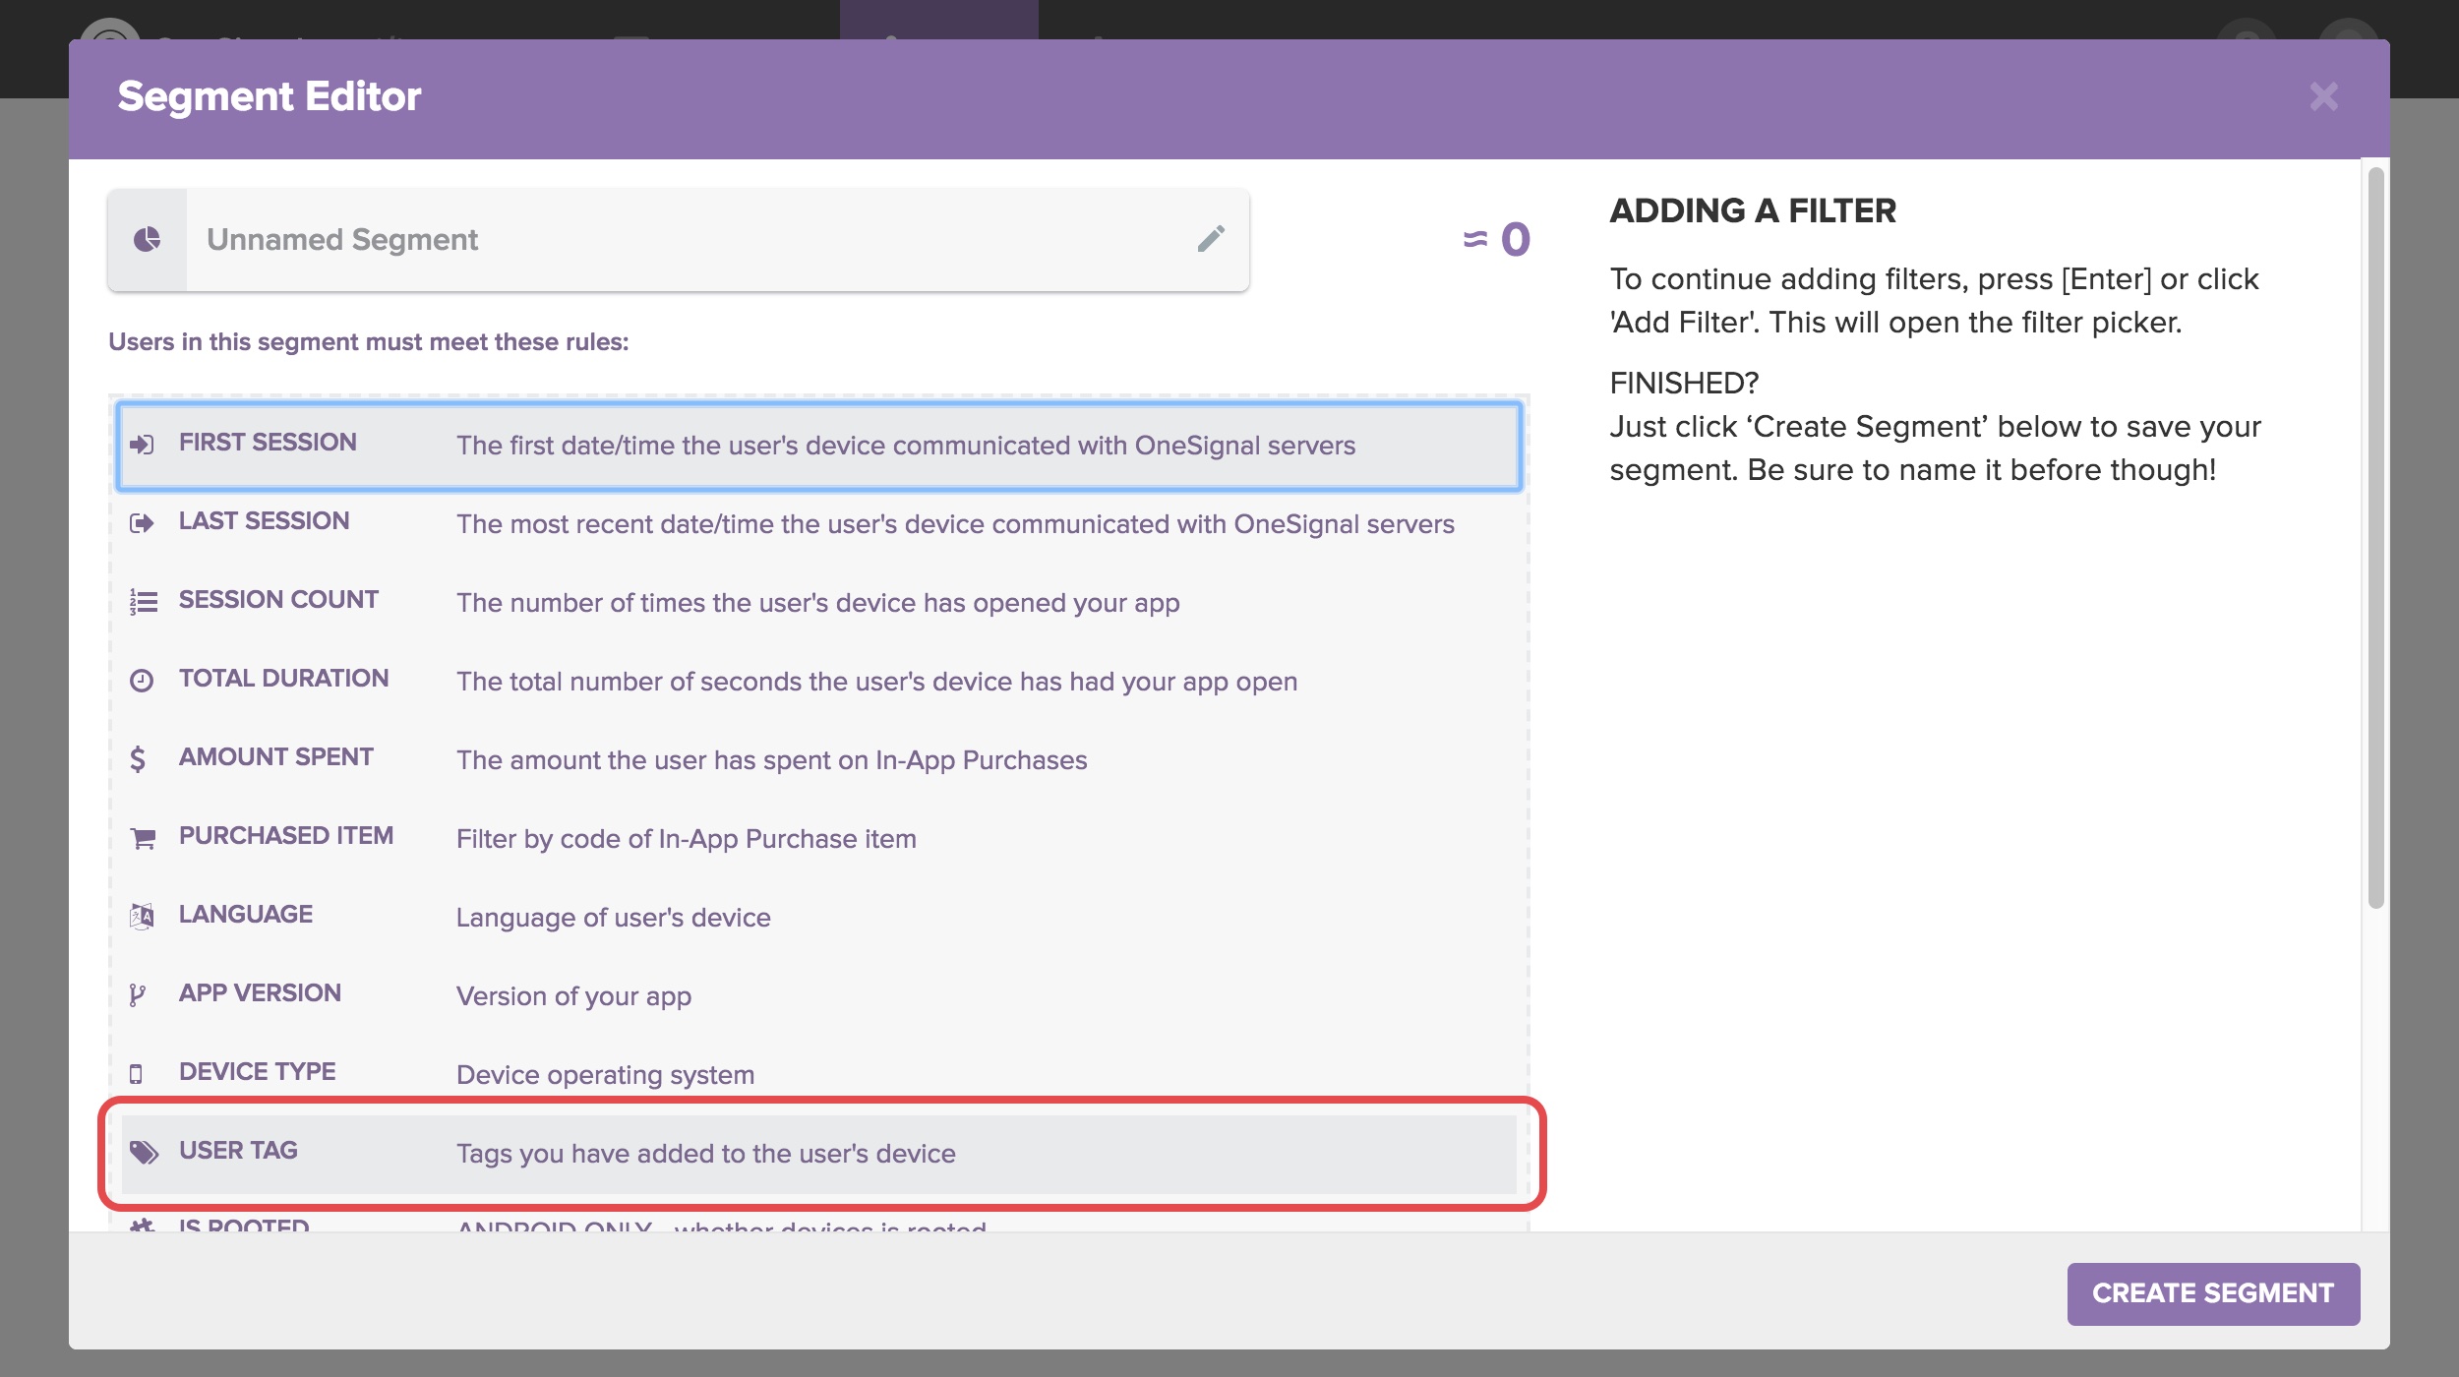Screen dimensions: 2459x1377
Task: Close the Segment Editor dialog
Action: 2323,96
